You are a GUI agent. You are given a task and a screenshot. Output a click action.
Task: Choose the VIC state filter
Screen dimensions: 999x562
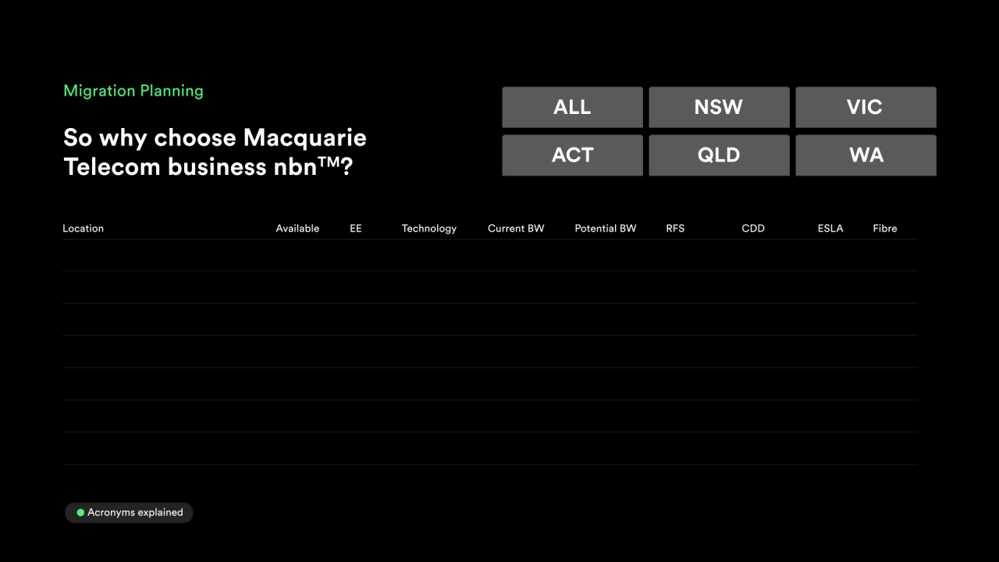865,107
